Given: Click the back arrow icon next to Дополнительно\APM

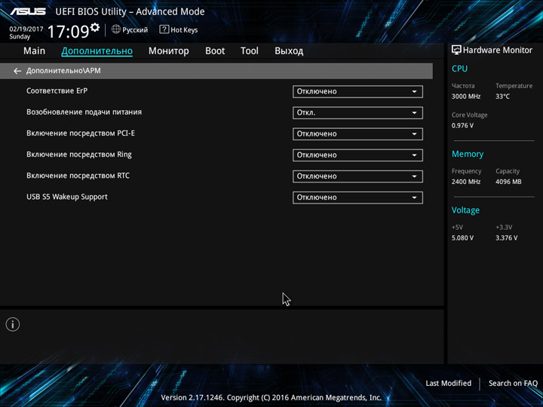Looking at the screenshot, I should tap(17, 71).
